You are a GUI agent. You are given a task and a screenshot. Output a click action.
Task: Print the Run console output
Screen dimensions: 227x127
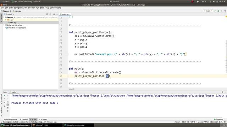(8, 108)
